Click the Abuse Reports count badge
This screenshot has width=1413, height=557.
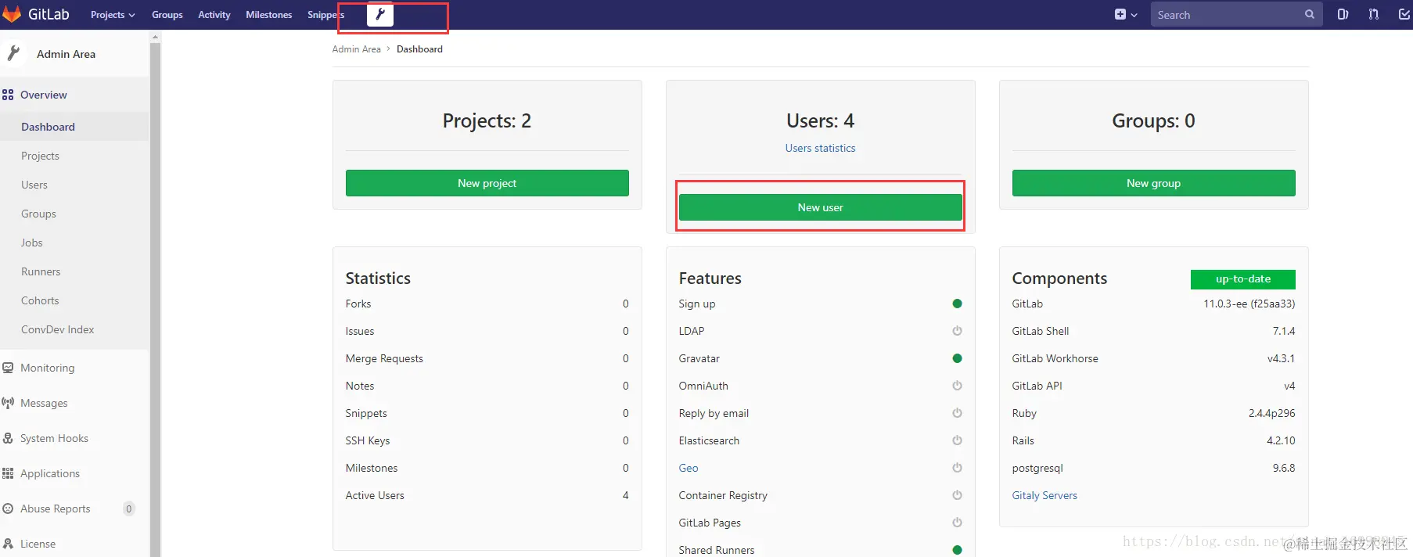coord(129,508)
